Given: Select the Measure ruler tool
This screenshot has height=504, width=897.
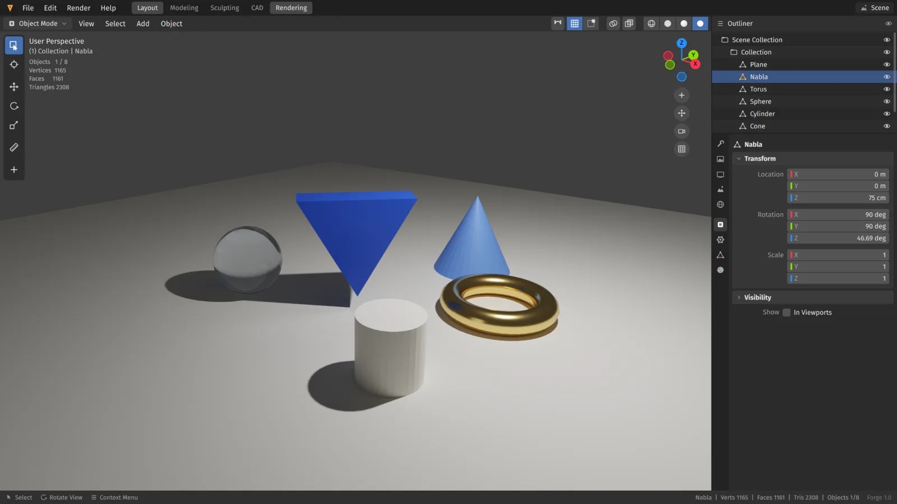Looking at the screenshot, I should (14, 147).
